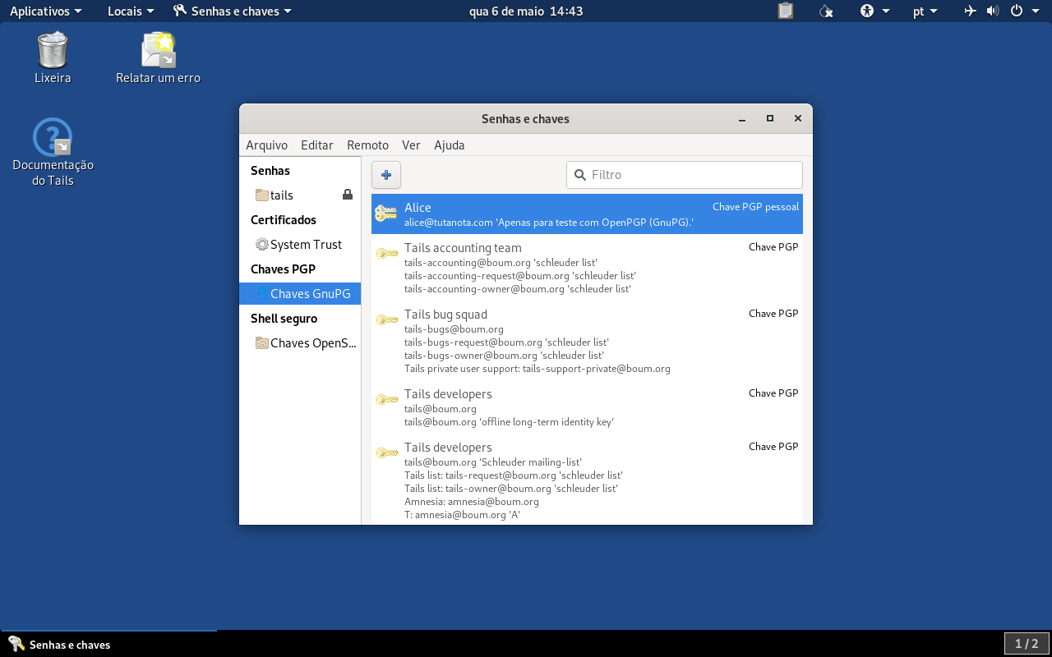Viewport: 1052px width, 657px height.
Task: Open the pt keyboard layout dropdown
Action: coord(925,11)
